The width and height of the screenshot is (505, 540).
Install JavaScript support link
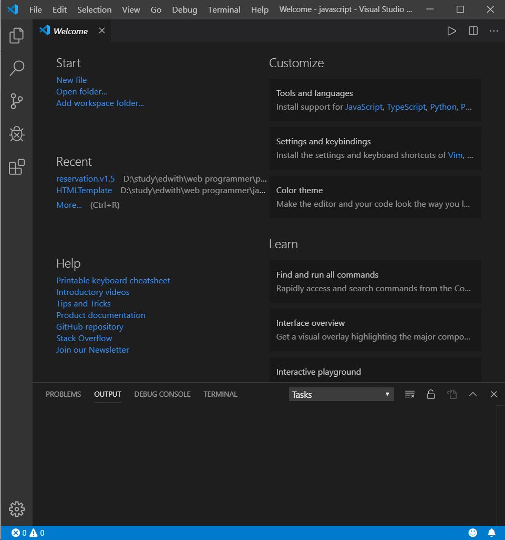364,107
